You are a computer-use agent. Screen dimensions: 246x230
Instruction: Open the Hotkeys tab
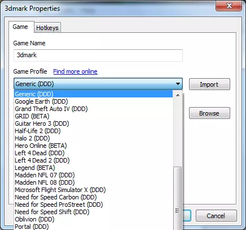pyautogui.click(x=47, y=28)
